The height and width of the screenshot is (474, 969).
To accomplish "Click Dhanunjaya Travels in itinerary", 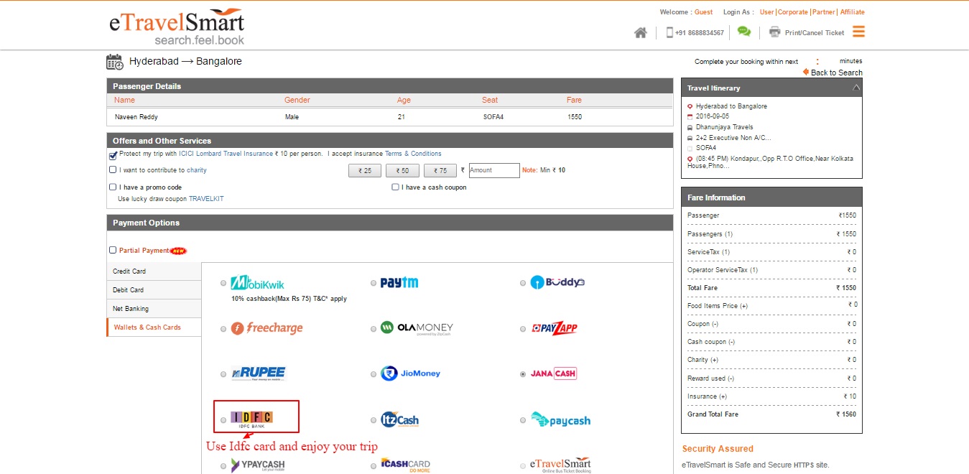I will (x=724, y=127).
